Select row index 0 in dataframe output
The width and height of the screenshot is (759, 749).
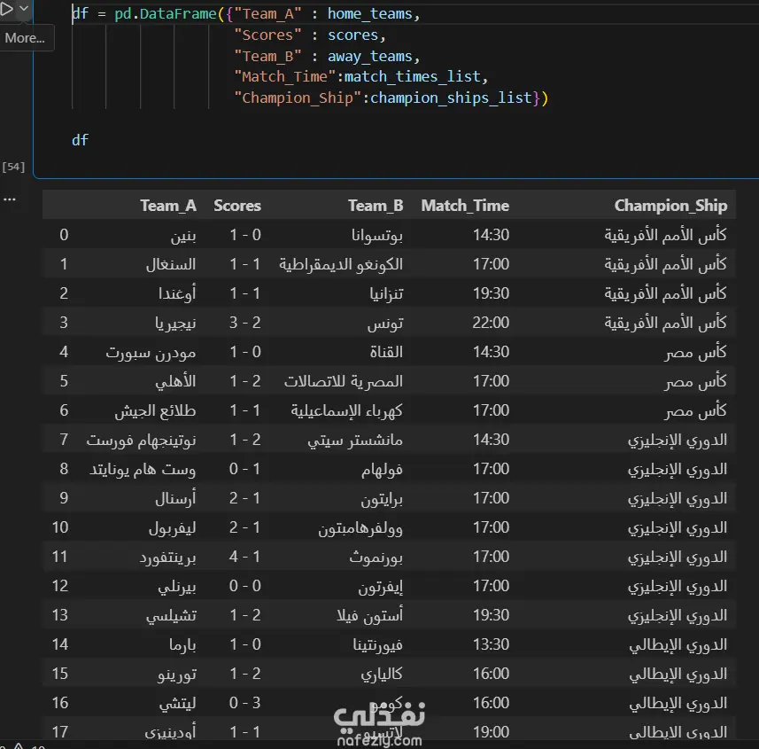click(64, 235)
